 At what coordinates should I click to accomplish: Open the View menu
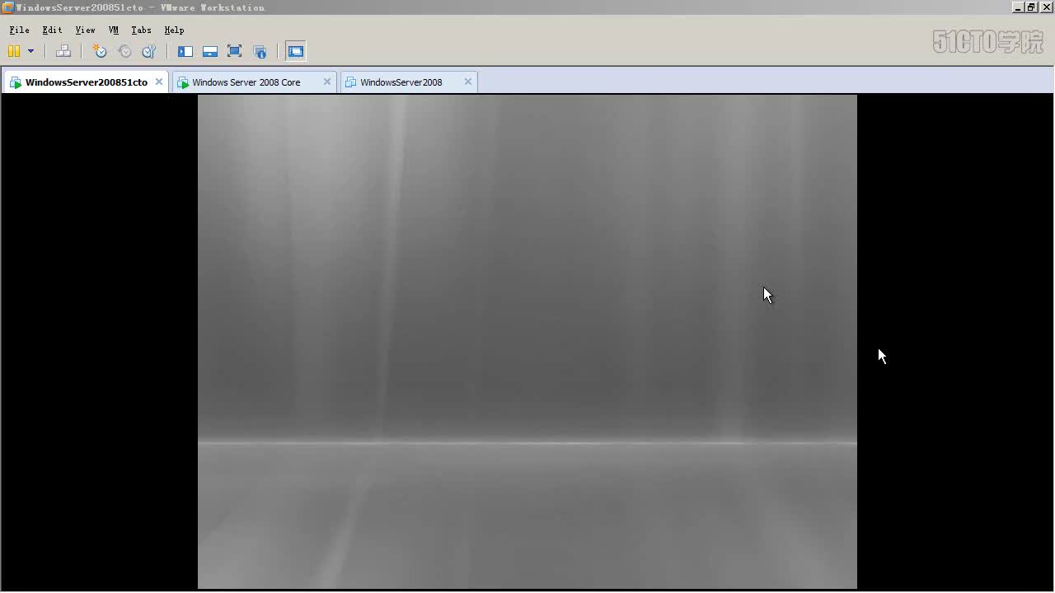[x=86, y=30]
